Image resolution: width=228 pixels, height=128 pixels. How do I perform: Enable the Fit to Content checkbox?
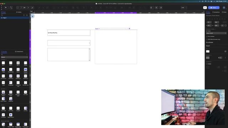[207, 36]
